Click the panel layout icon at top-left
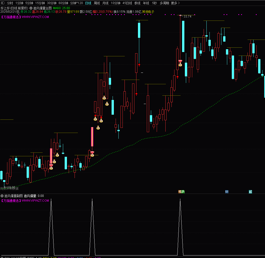Image resolution: width=265 pixels, height=258 pixels. point(3,3)
